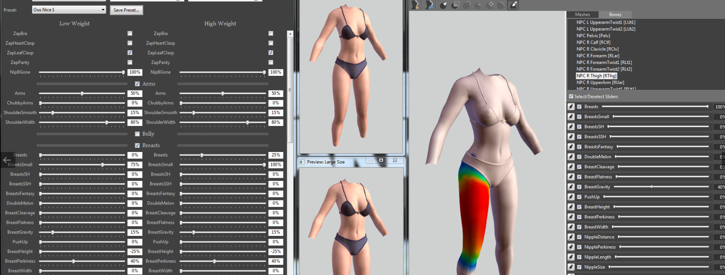Click the edit pencil icon for NippleDistance

(x=571, y=237)
